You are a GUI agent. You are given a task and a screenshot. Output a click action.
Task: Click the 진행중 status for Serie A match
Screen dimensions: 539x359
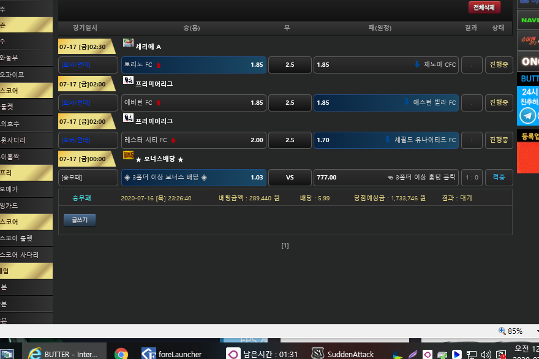point(499,65)
